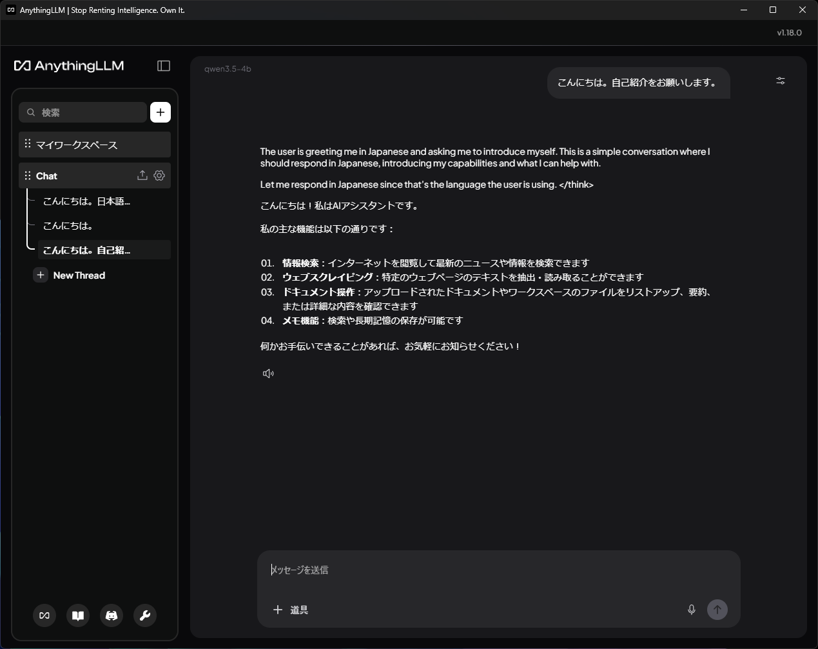Screen dimensions: 818x649
Task: Open Chat workspace settings gear
Action: (159, 175)
